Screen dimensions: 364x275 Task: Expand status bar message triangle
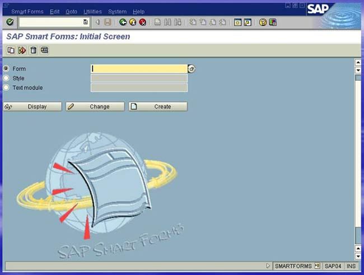(x=268, y=265)
